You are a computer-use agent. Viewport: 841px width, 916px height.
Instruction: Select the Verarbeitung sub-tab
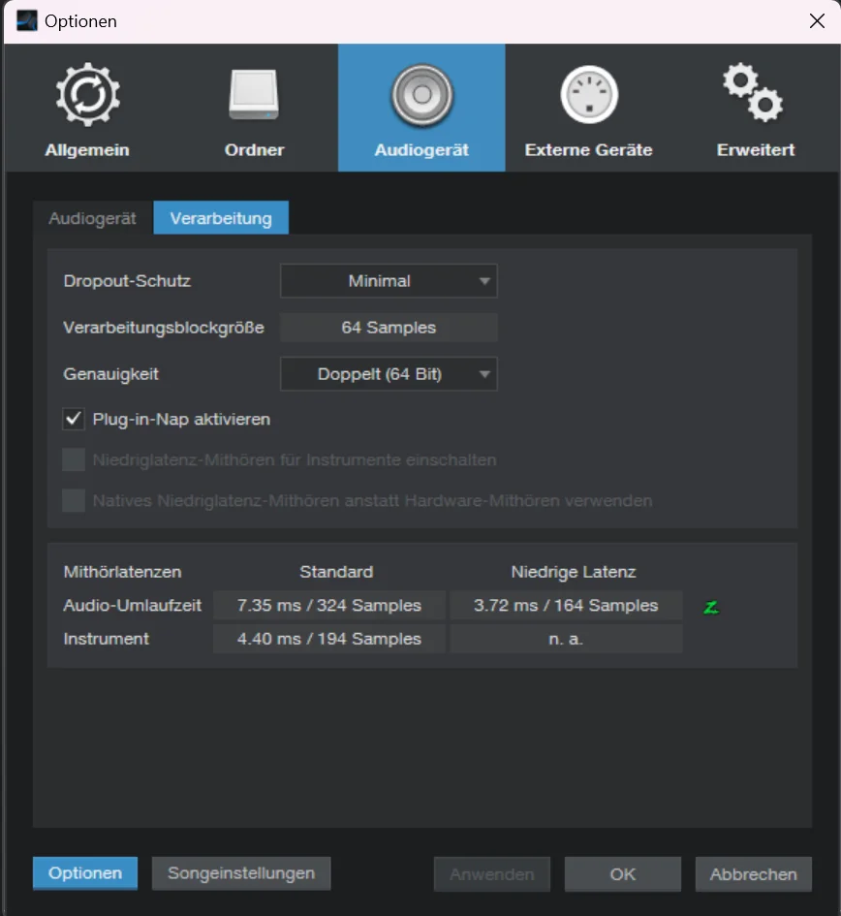tap(221, 218)
